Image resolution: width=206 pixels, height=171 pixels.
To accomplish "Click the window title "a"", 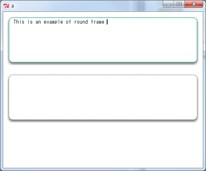I will (13, 6).
